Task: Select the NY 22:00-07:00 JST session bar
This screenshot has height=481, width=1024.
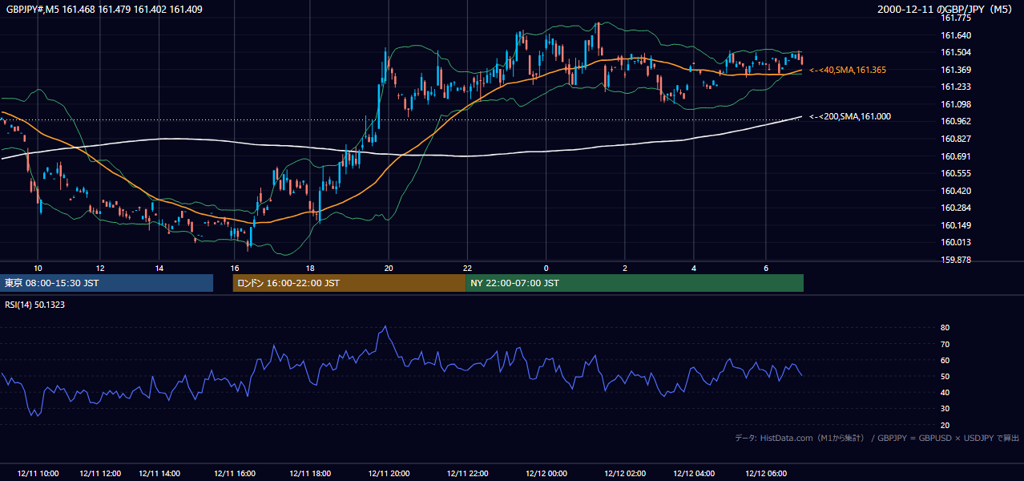Action: coord(635,283)
